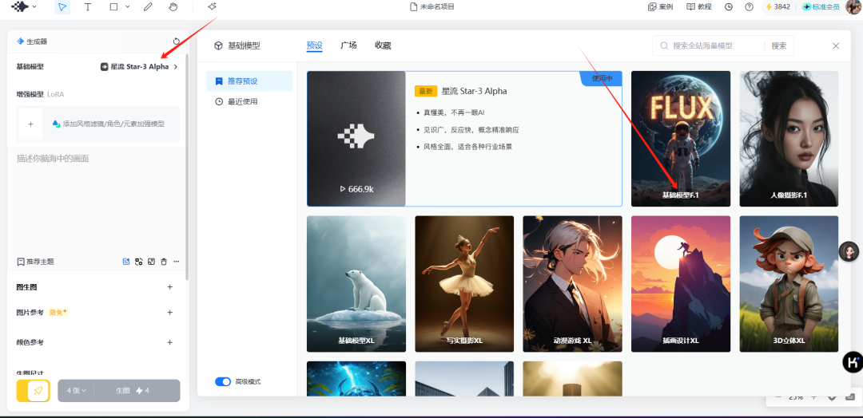863x418 pixels.
Task: Switch to the 广场 tab
Action: [x=348, y=45]
